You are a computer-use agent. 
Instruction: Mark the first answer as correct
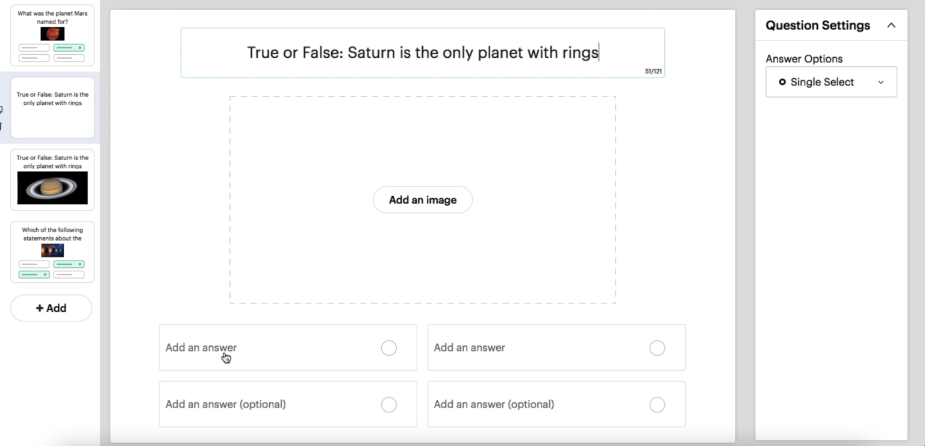click(x=389, y=348)
